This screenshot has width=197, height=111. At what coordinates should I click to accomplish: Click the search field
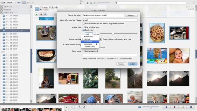click(x=150, y=3)
